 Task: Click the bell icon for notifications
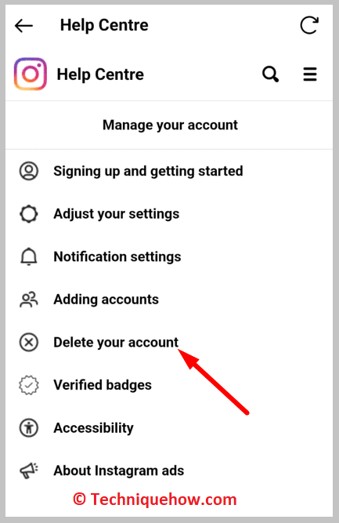[29, 256]
